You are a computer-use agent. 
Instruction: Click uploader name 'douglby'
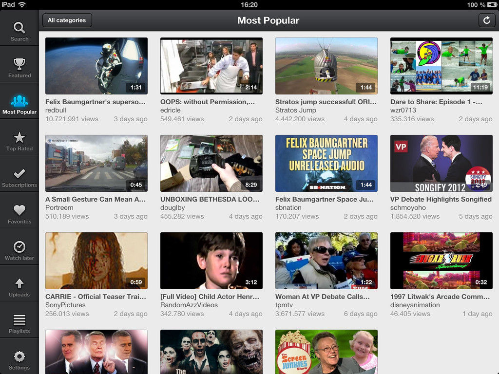(173, 207)
